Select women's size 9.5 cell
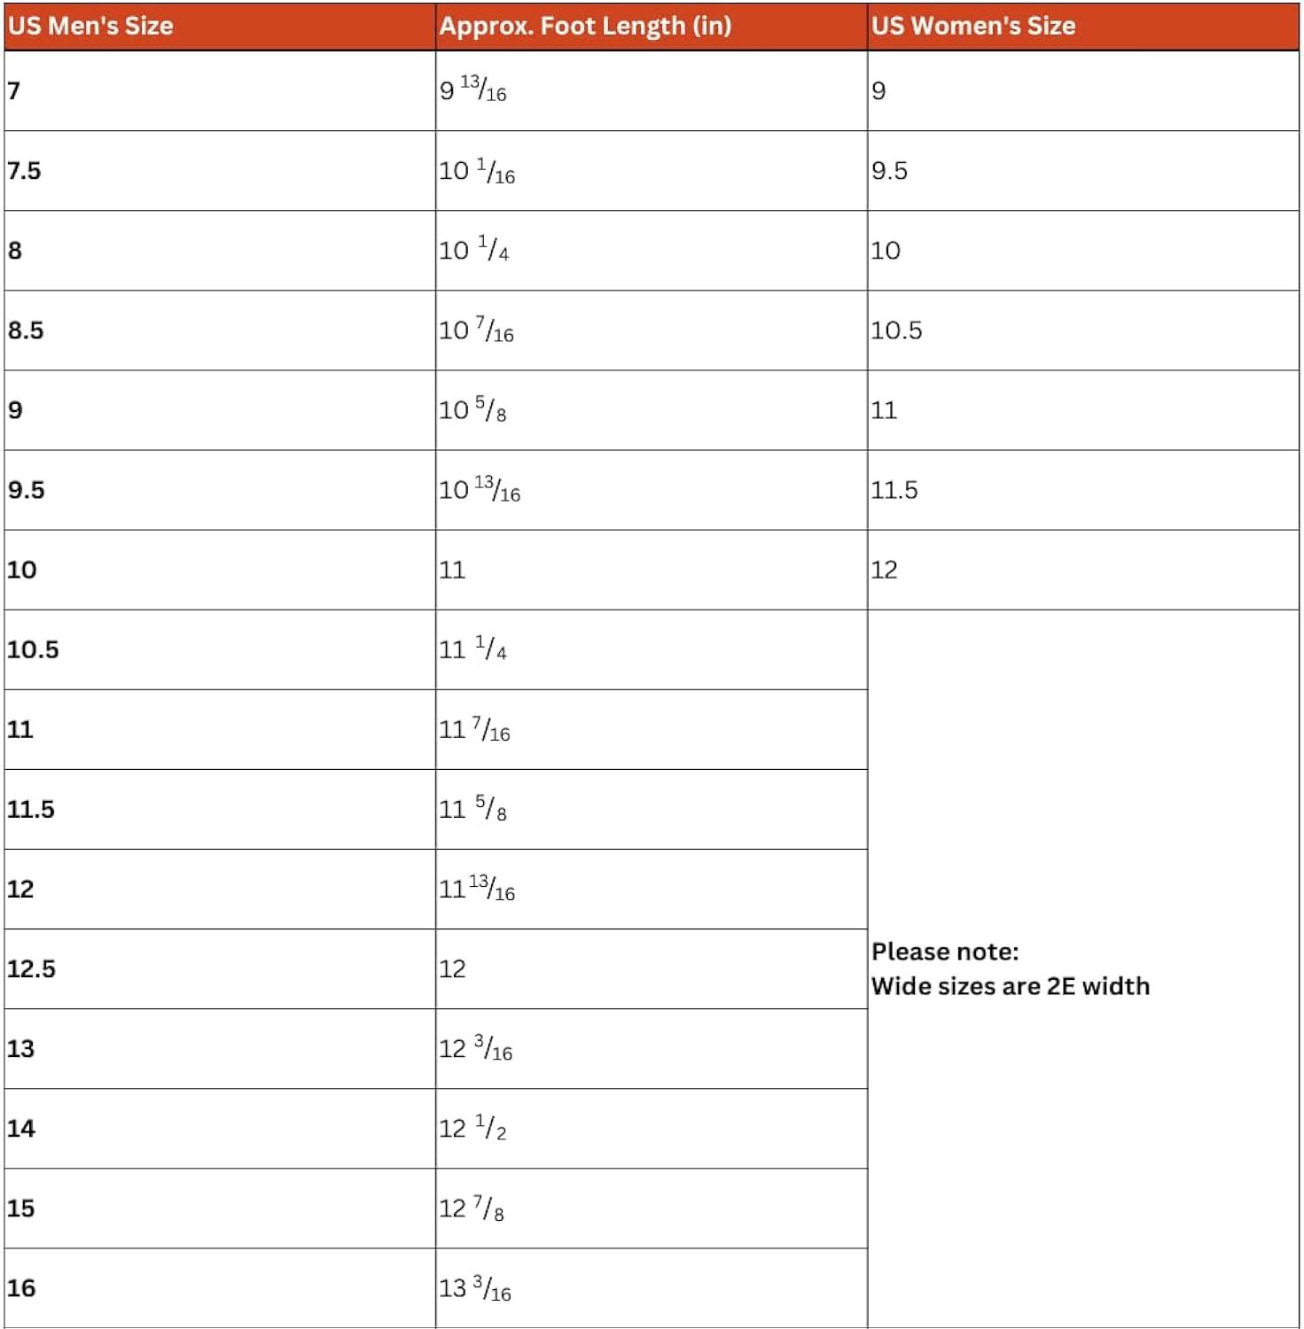This screenshot has width=1304, height=1329. tap(1083, 171)
